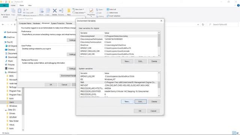Image resolution: width=240 pixels, height=135 pixels.
Task: Select ChocolateyInstall user variable row
Action: click(x=118, y=36)
